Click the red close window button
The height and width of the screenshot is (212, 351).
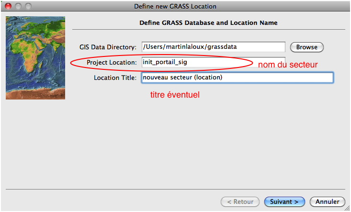8,7
